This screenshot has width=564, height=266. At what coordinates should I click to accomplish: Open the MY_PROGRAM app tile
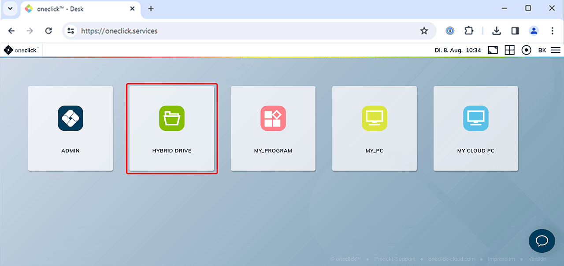(273, 128)
